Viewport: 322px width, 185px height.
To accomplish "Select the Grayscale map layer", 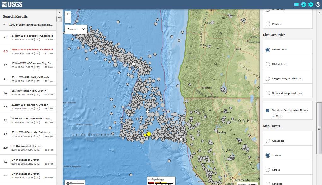I will 267,141.
